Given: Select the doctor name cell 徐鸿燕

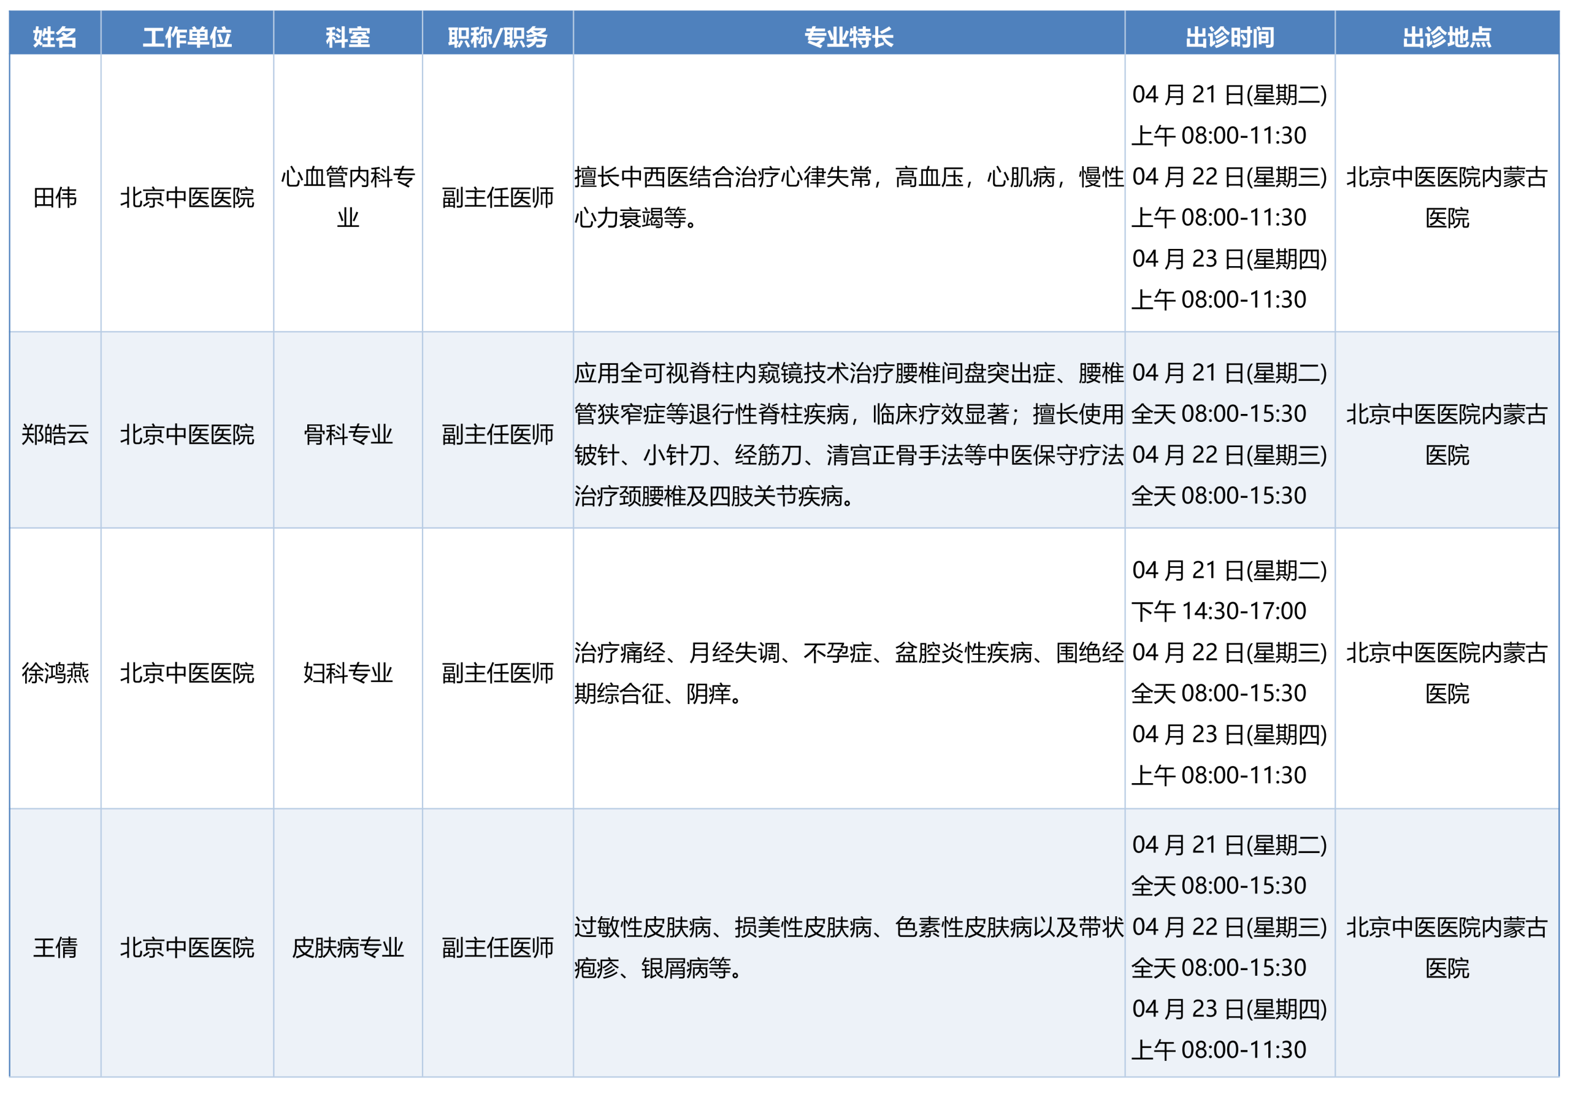Looking at the screenshot, I should (x=55, y=673).
